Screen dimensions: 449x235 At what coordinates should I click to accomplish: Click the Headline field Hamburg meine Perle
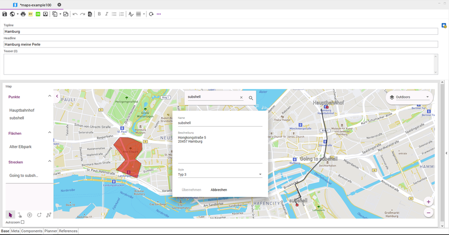coord(221,44)
